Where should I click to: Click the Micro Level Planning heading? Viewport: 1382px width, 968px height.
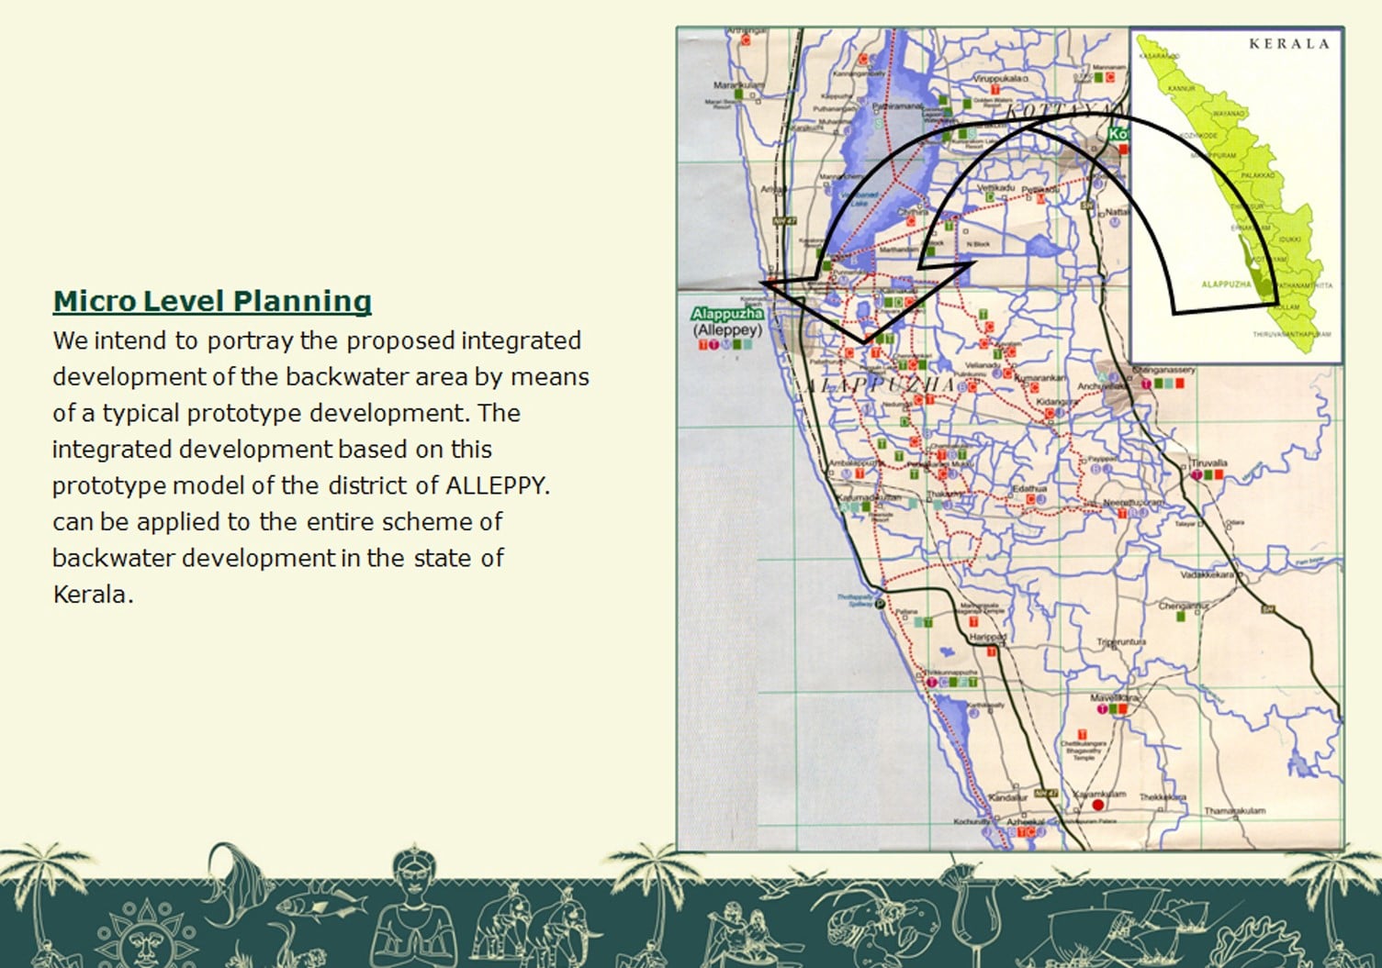tap(212, 301)
